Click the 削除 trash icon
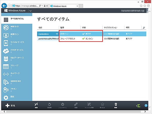The width and height of the screenshot is (152, 114). (x=116, y=105)
